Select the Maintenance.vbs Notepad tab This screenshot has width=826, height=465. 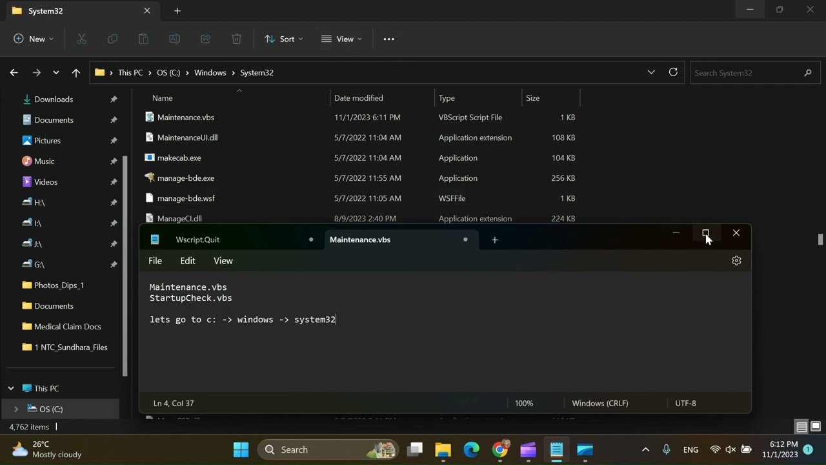pos(401,240)
